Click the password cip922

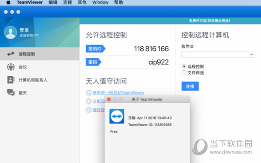point(159,62)
